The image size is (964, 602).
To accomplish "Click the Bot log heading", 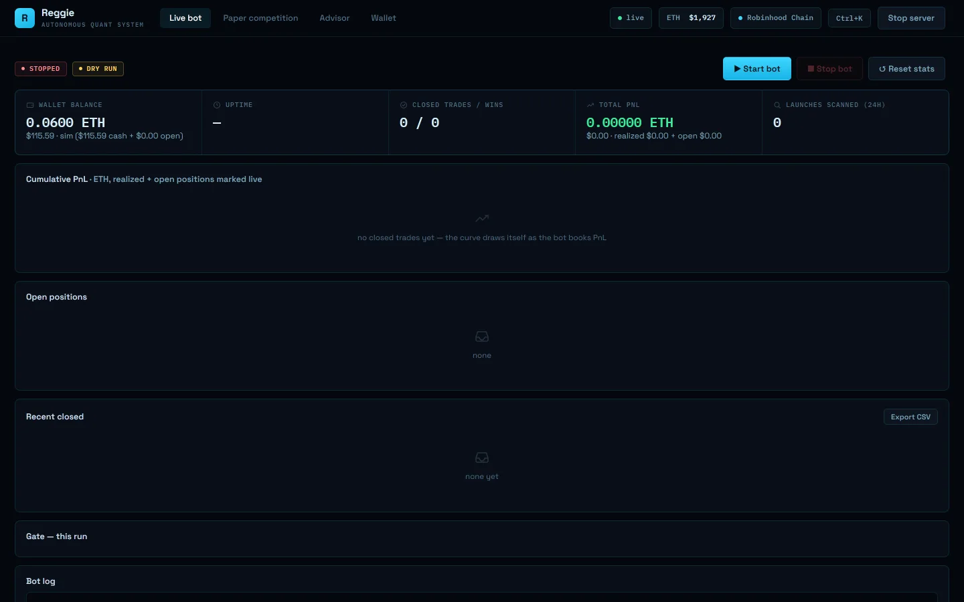I will pyautogui.click(x=41, y=581).
